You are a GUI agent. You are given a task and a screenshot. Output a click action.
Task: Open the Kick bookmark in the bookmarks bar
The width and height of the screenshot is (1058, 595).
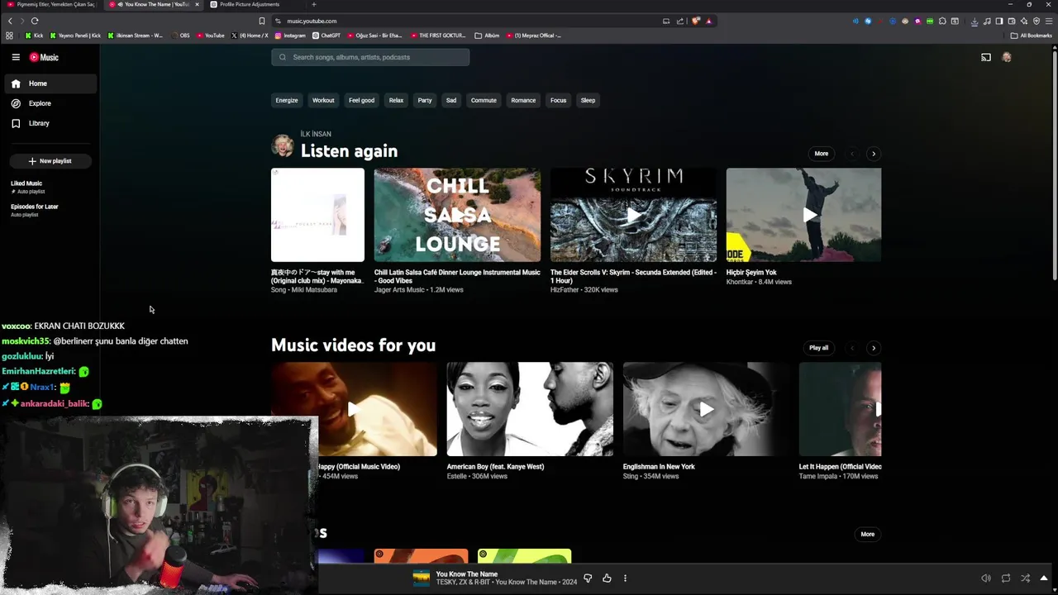click(x=35, y=36)
